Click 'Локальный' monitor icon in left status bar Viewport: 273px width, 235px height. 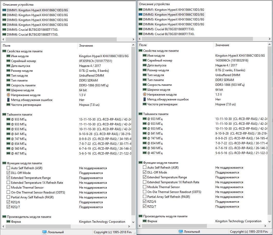tap(44, 232)
